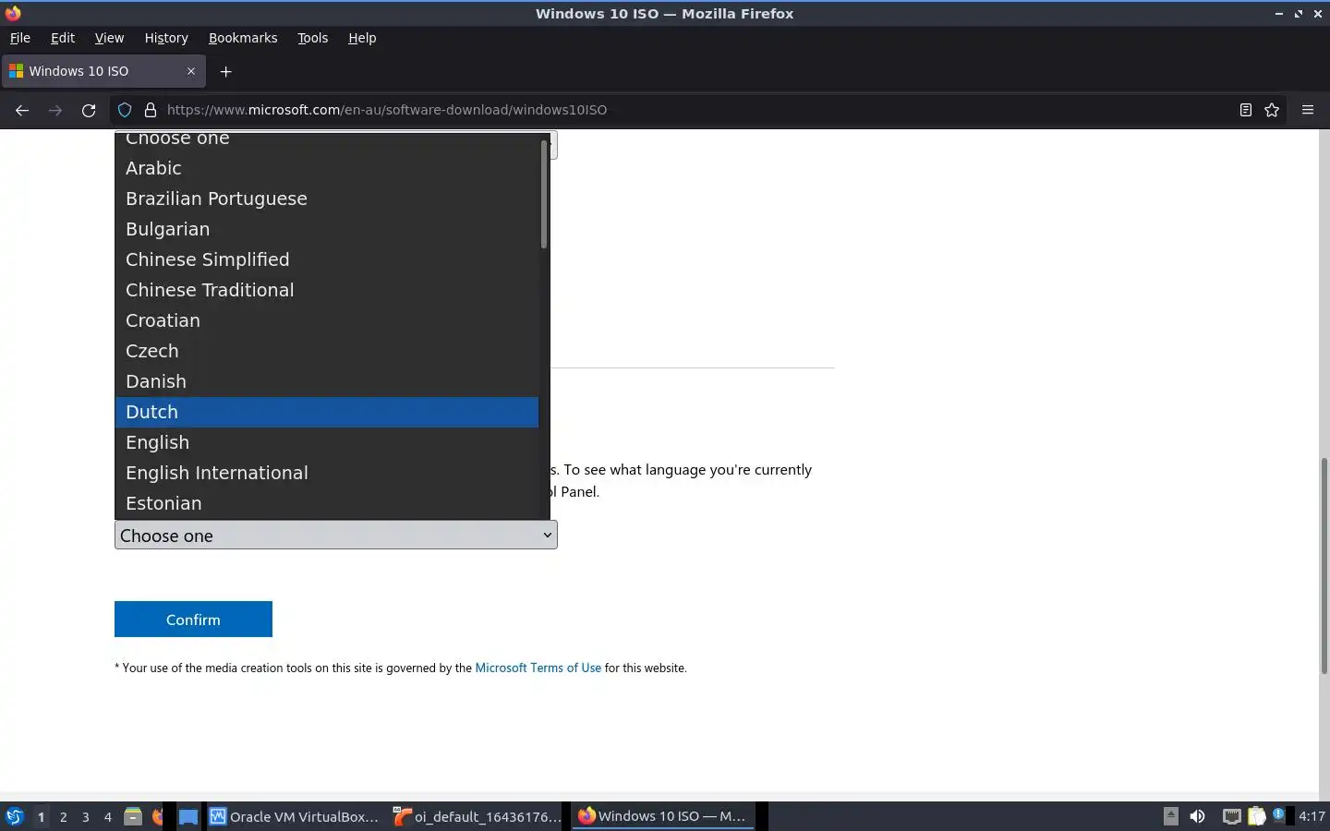Switch to oi_default taskbar window
The height and width of the screenshot is (831, 1330).
tap(477, 816)
